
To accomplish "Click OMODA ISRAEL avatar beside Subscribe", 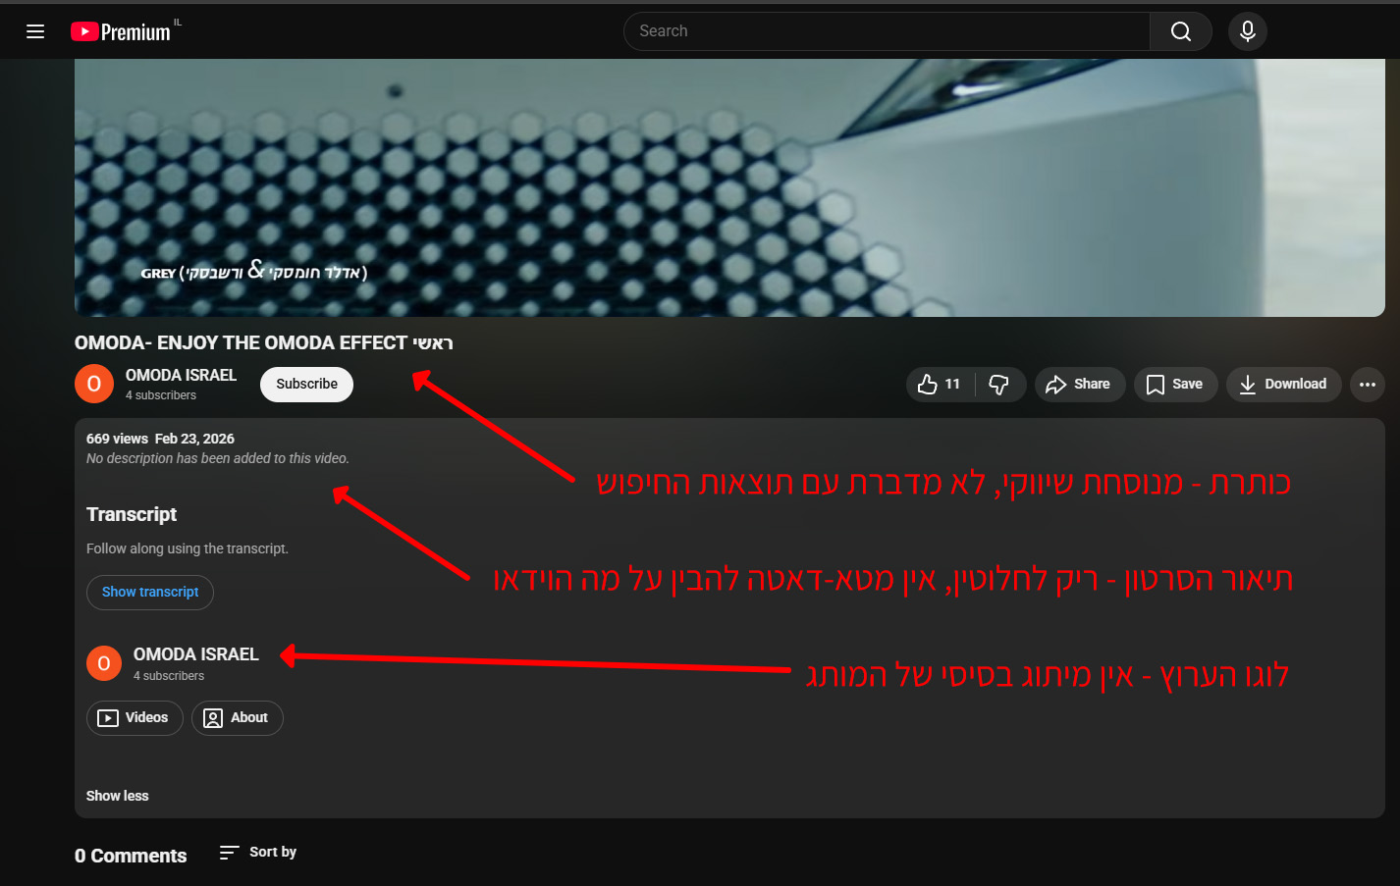I will coord(94,384).
